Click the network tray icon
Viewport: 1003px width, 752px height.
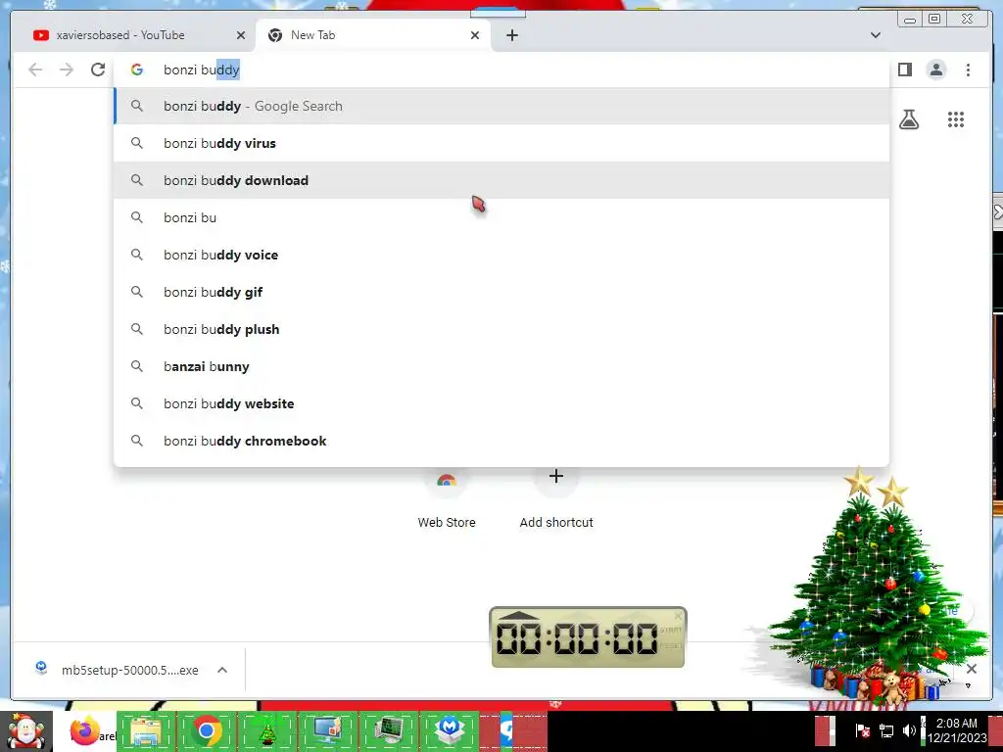tap(886, 730)
